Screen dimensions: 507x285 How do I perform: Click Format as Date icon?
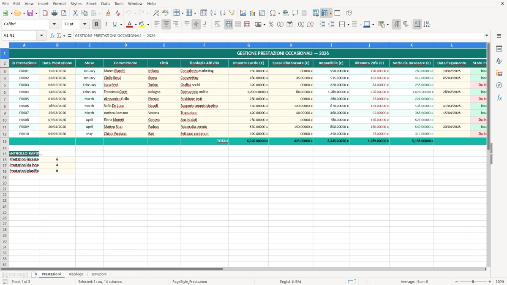289,24
